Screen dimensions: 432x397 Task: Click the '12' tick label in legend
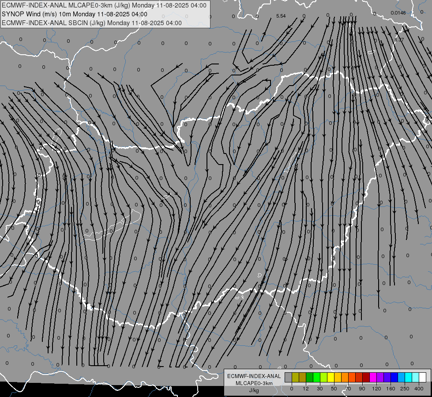(306, 389)
